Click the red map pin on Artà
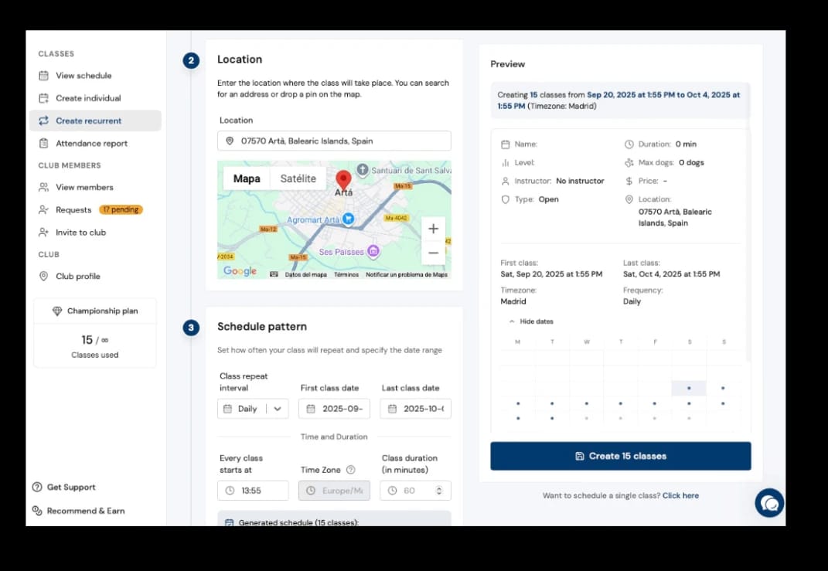The width and height of the screenshot is (828, 571). (344, 180)
